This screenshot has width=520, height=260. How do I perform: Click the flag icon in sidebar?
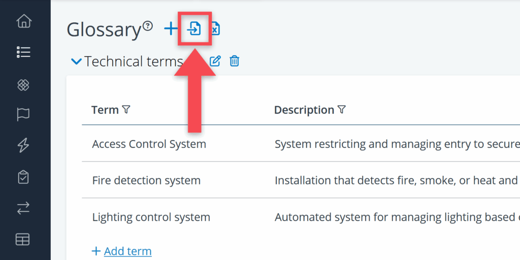click(24, 115)
